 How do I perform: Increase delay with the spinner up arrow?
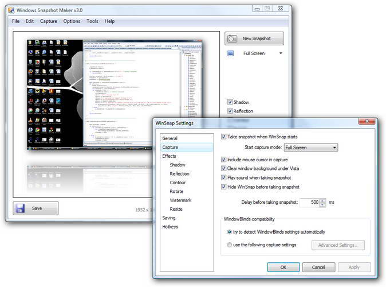click(322, 201)
